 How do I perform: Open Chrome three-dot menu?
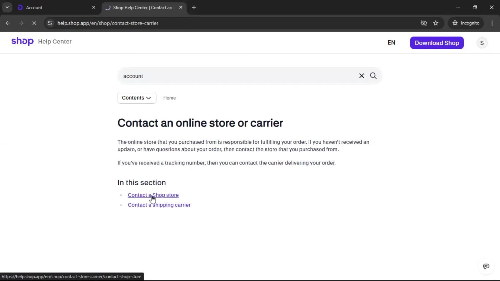pos(492,23)
